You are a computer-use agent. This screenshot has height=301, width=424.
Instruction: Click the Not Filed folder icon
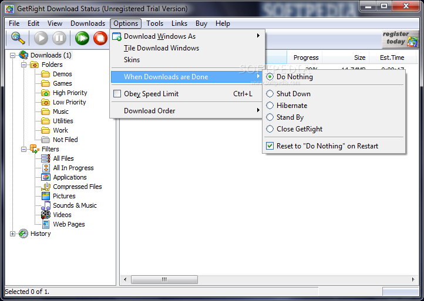click(x=45, y=140)
